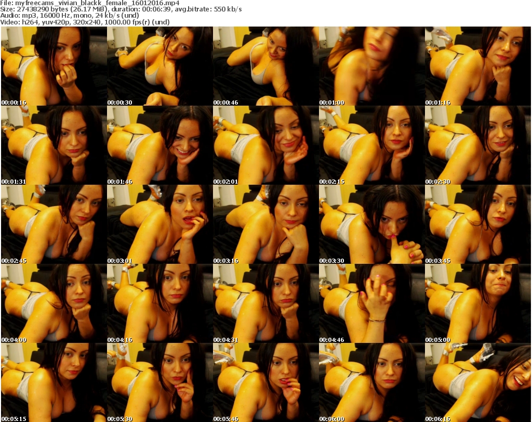Pick the thumbnail stamped 00:01:31
This screenshot has height=422, width=532.
[x=54, y=145]
